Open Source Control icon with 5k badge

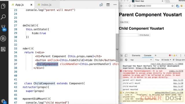(3, 28)
